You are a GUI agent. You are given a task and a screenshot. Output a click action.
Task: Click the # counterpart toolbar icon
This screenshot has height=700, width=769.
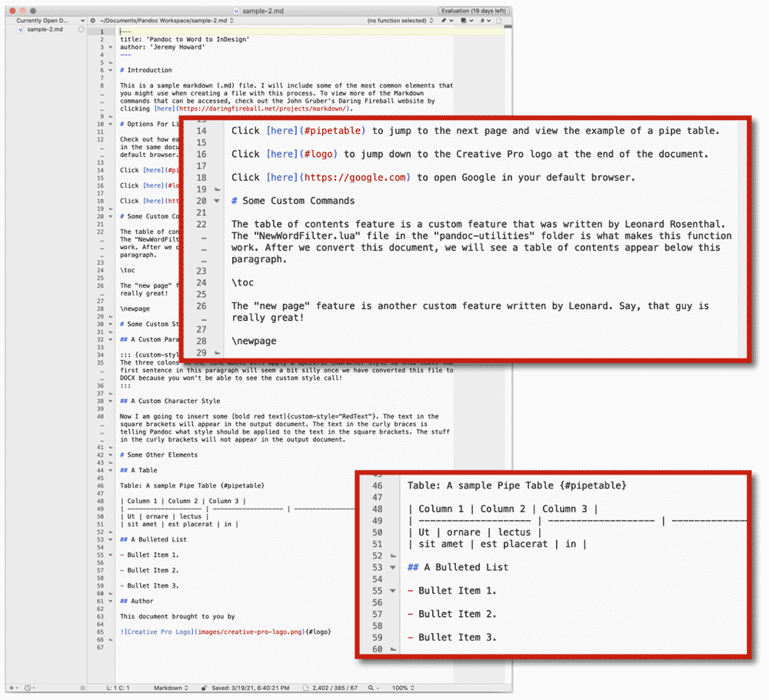[x=485, y=21]
